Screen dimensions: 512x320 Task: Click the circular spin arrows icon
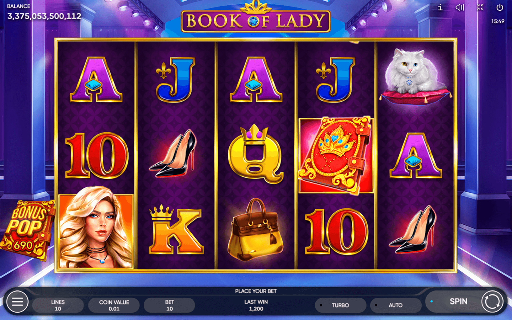click(492, 302)
